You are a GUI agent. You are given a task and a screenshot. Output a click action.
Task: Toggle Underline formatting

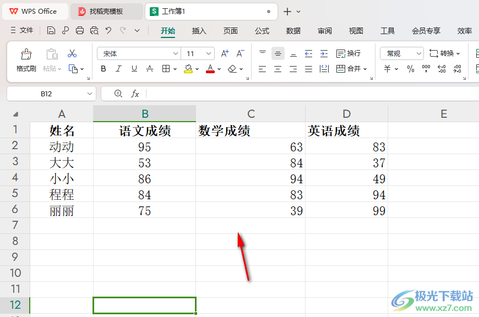pos(134,69)
